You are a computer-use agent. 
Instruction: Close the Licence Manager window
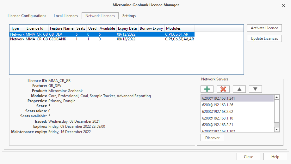point(283,5)
